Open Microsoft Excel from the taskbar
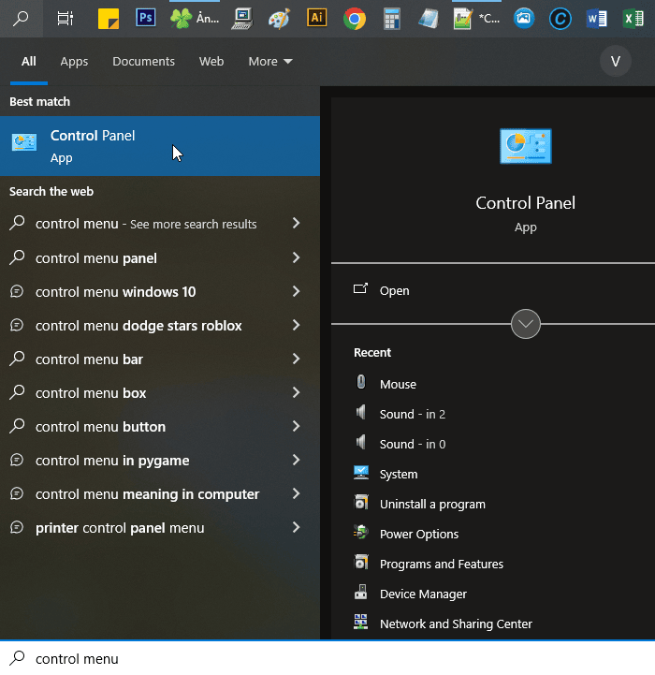Image resolution: width=655 pixels, height=675 pixels. coord(633,19)
